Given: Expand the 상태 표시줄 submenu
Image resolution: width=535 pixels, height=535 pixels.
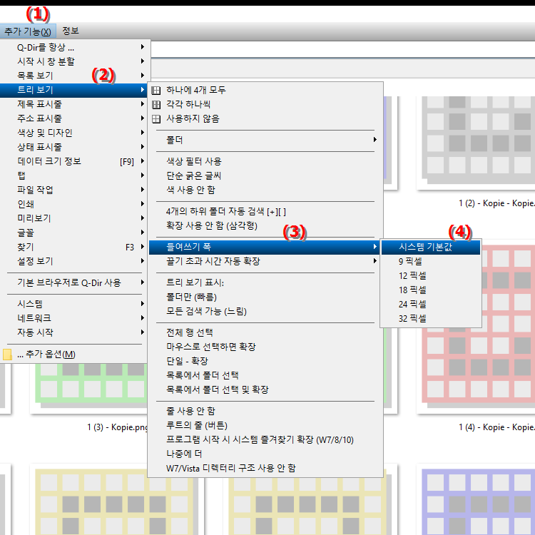Looking at the screenshot, I should (x=73, y=147).
